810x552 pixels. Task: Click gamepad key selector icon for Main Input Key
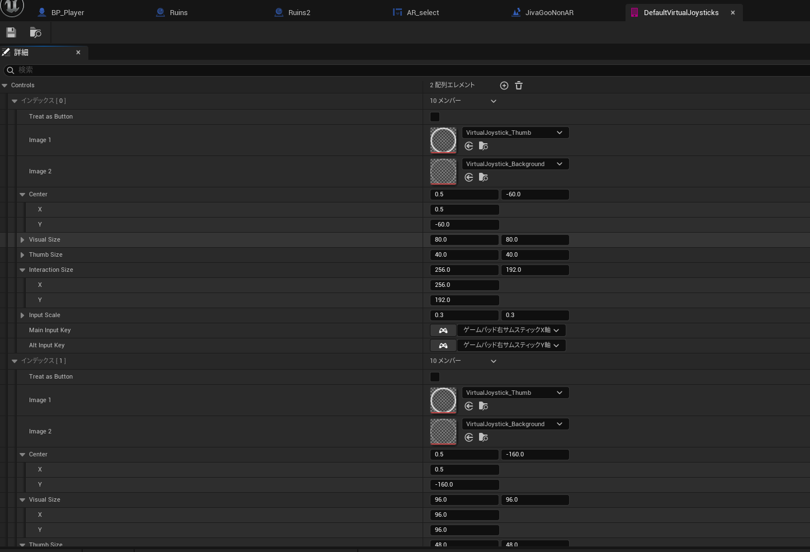point(443,331)
